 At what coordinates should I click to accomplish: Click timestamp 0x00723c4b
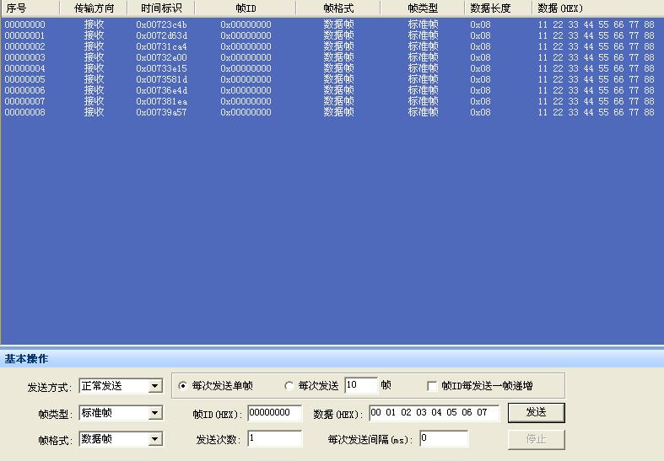[x=161, y=24]
